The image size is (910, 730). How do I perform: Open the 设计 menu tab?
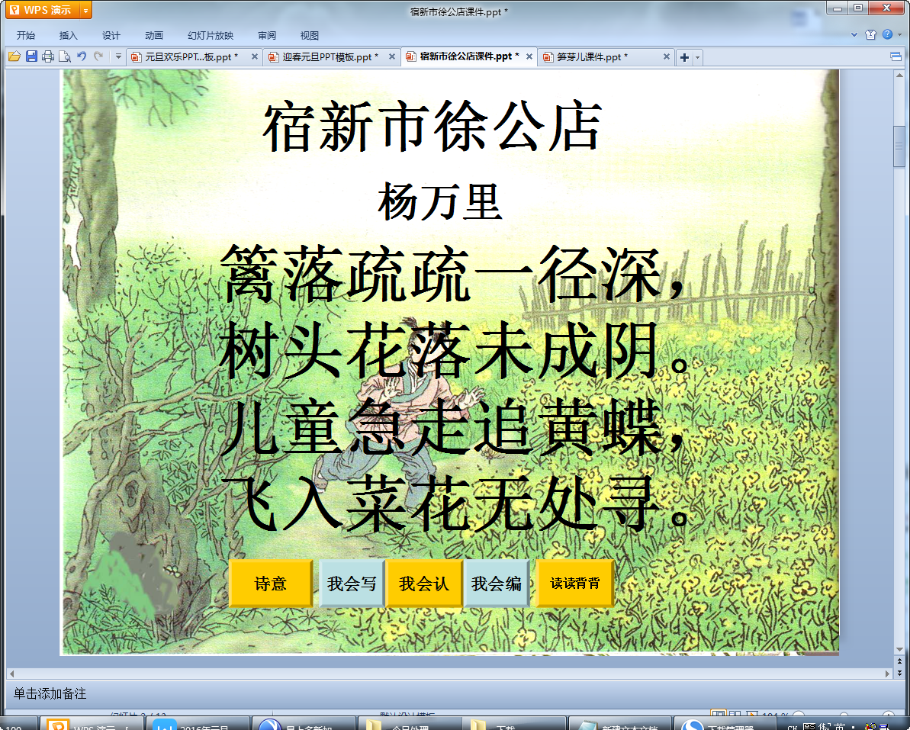pos(111,35)
